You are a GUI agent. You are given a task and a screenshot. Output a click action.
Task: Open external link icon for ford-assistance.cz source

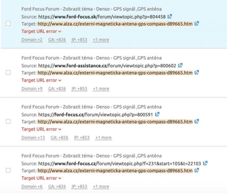click(180, 66)
